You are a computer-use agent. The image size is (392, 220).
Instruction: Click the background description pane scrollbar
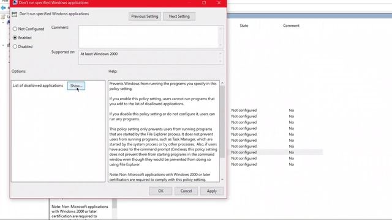115,204
